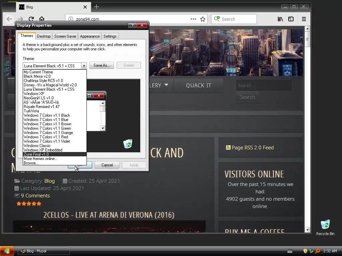Choose More themes online... entry

55,159
